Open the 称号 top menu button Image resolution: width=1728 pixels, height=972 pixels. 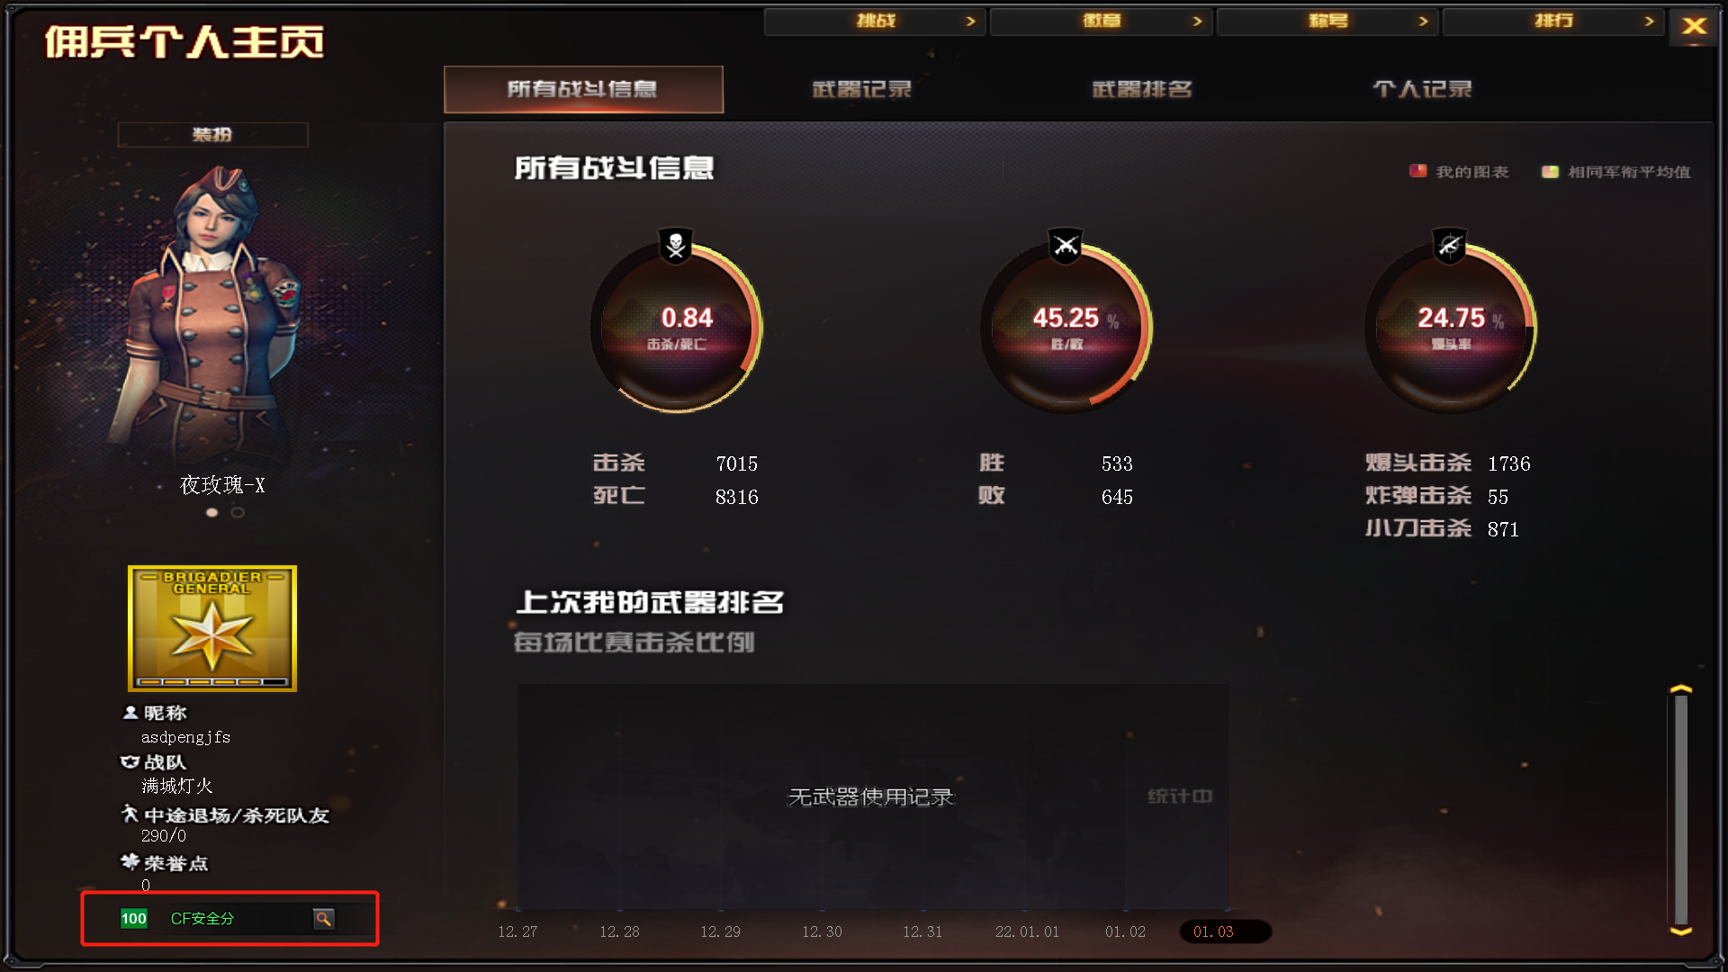point(1327,22)
